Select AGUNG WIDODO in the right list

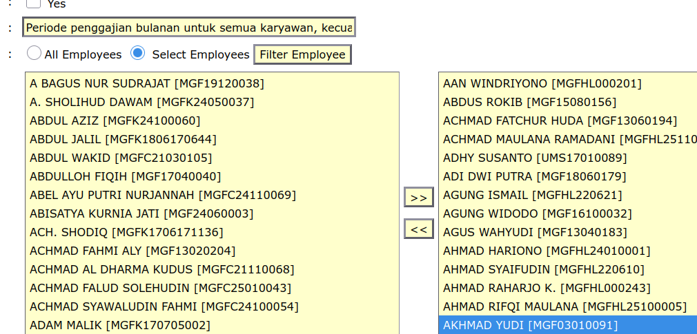pos(537,213)
